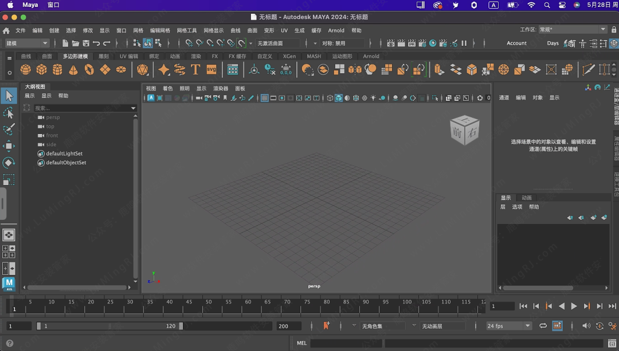Create a polygon sphere from the shelf
The width and height of the screenshot is (619, 351).
26,69
